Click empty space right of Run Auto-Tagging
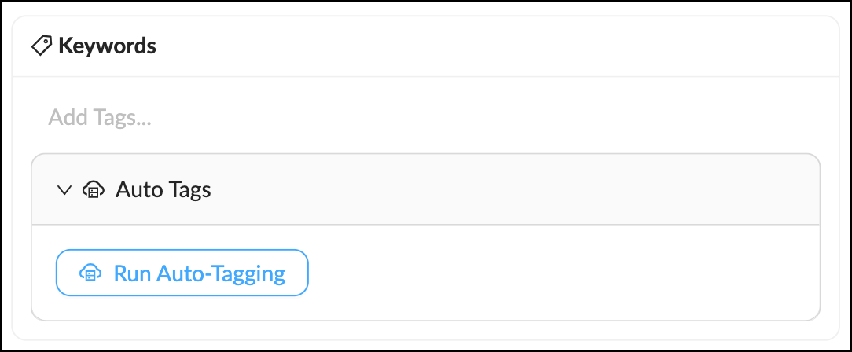The width and height of the screenshot is (852, 352). coord(550,273)
